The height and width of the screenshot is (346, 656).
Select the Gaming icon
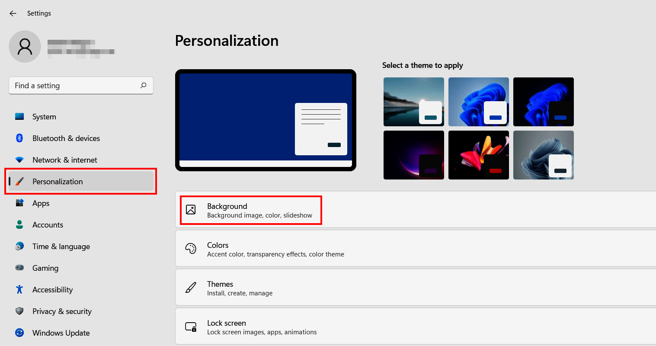19,268
